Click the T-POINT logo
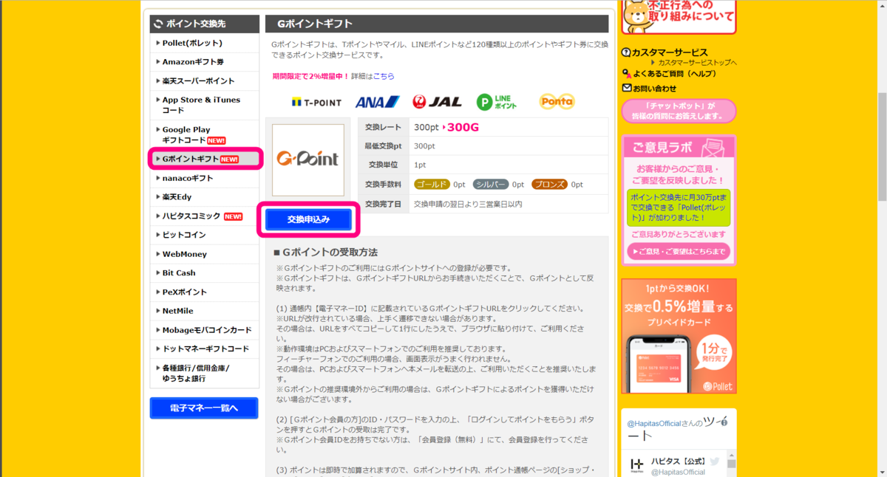The height and width of the screenshot is (477, 887). pos(316,102)
